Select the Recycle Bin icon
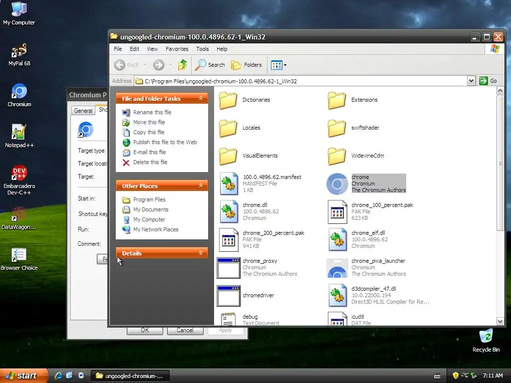511x383 pixels. [486, 341]
